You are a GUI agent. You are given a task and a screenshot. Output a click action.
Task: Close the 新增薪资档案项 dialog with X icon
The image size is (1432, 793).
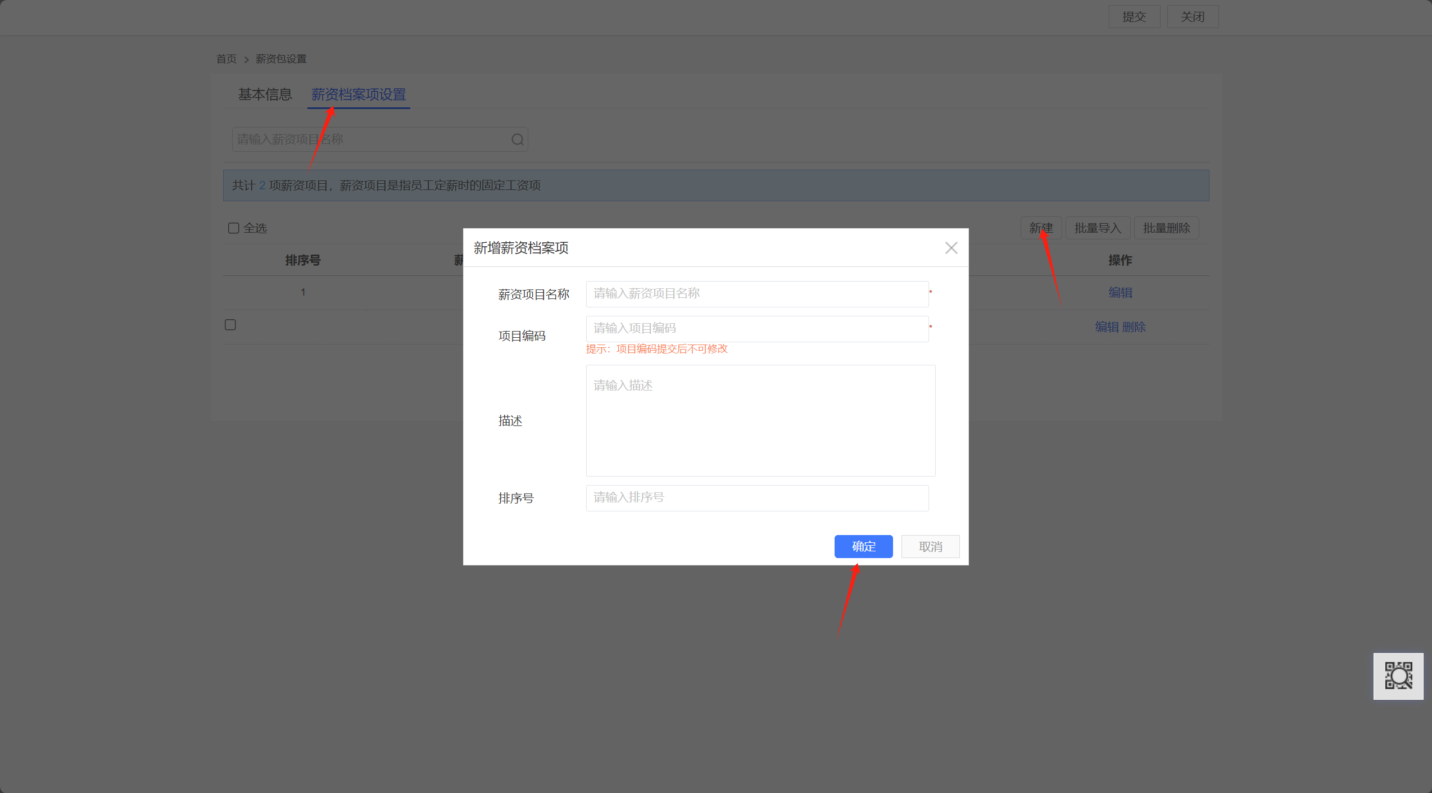(x=951, y=248)
